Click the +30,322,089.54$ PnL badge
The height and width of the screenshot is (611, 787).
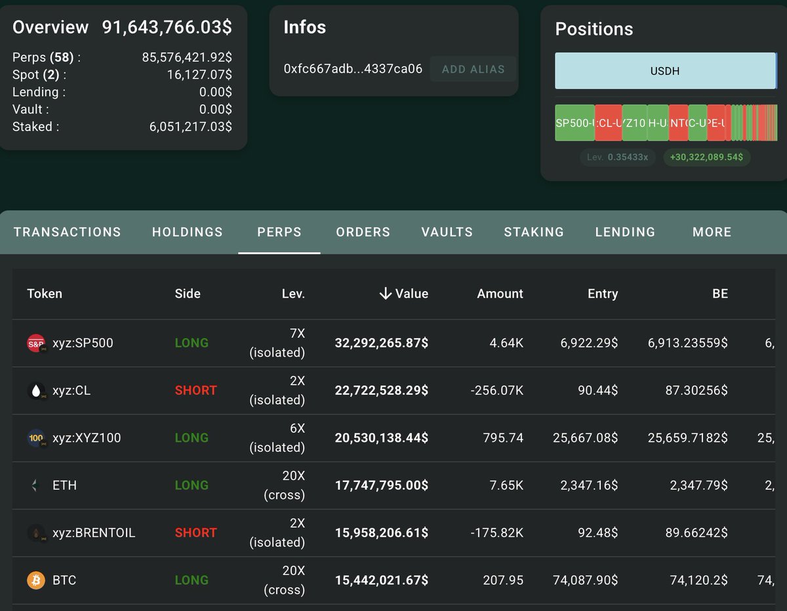[707, 157]
